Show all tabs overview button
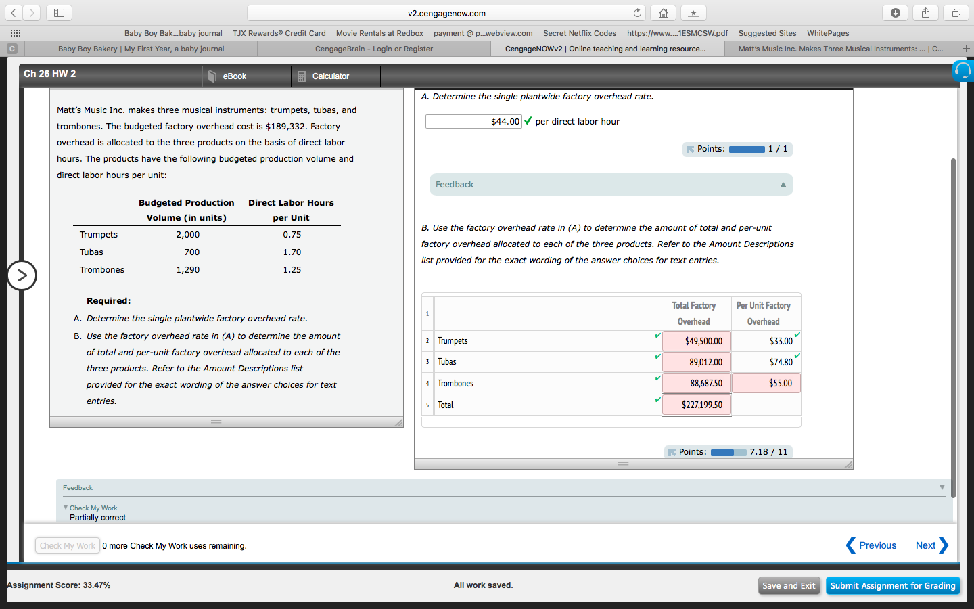This screenshot has height=609, width=974. pos(956,13)
